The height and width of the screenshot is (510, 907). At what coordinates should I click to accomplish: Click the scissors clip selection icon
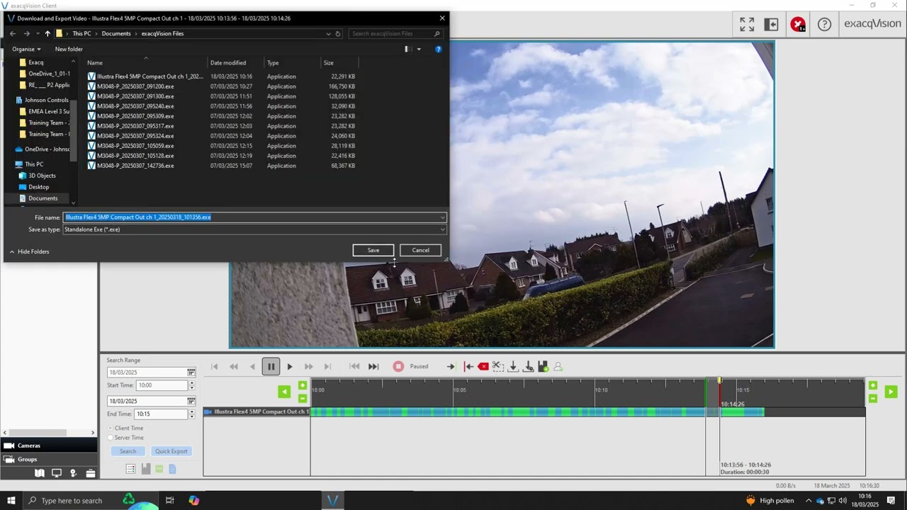[x=498, y=366]
